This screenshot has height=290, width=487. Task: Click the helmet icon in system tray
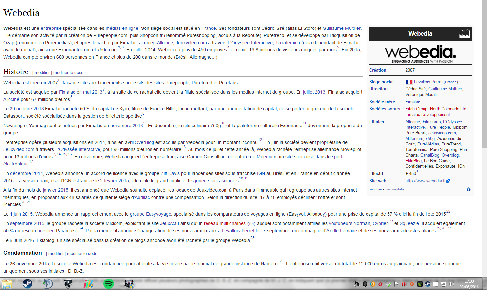[357, 284]
